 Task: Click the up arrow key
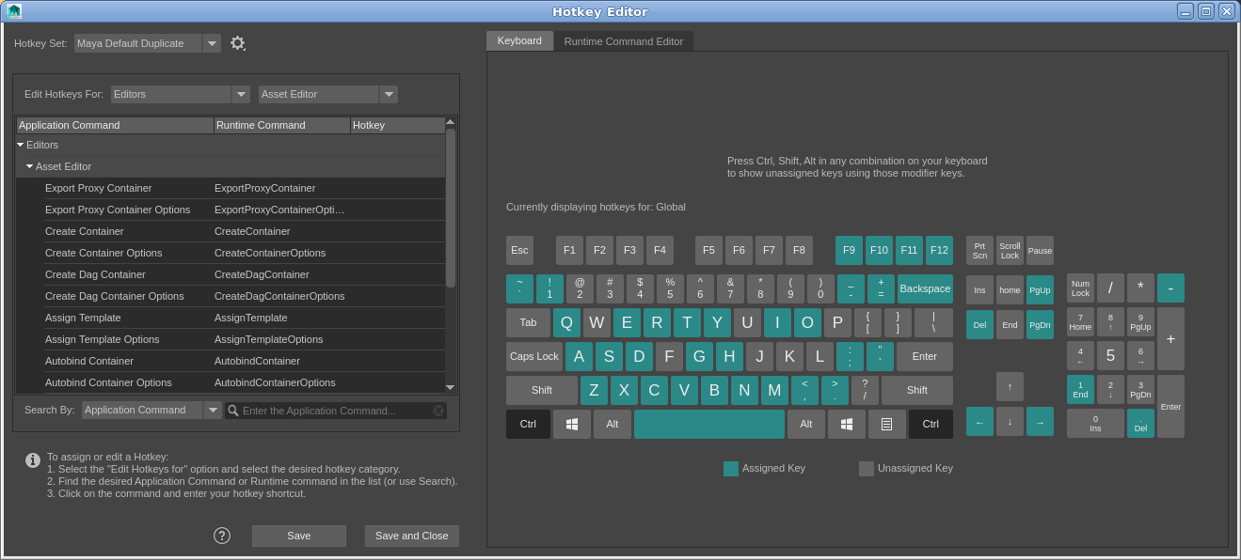pos(1010,386)
